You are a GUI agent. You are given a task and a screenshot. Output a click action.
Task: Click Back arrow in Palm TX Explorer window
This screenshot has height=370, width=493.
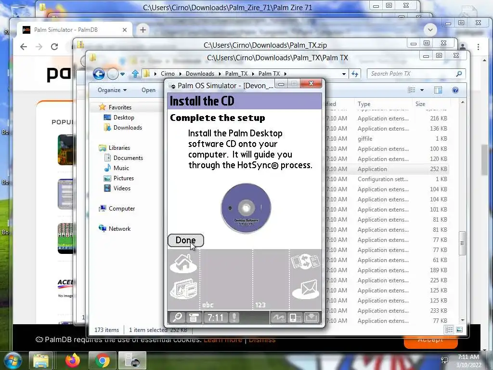click(99, 74)
